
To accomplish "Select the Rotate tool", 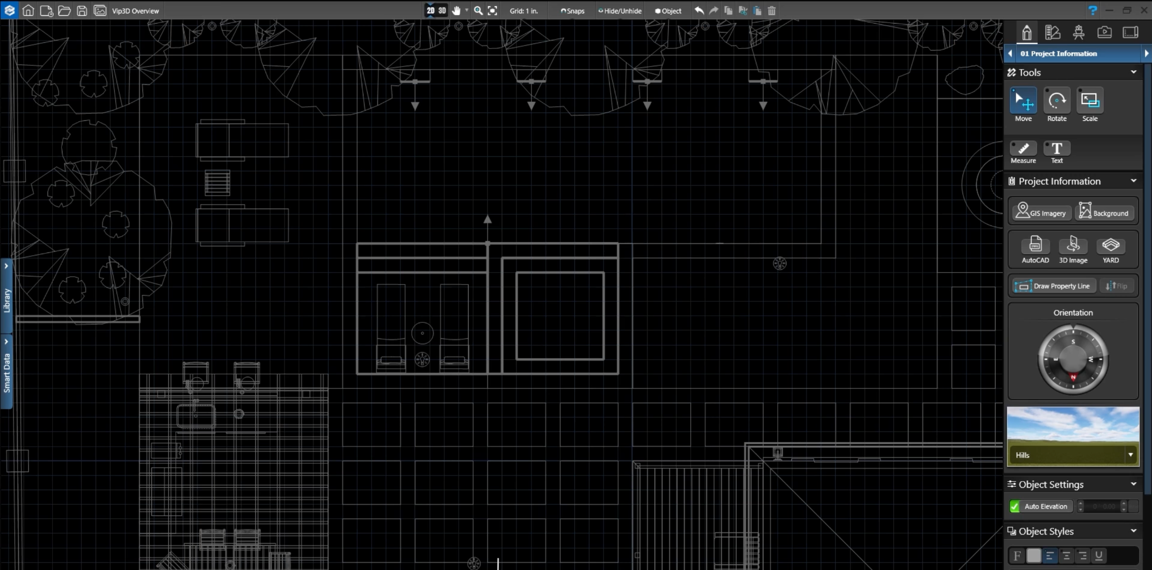I will pyautogui.click(x=1056, y=105).
